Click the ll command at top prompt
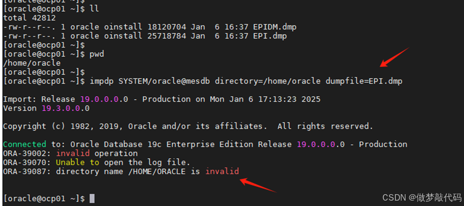 tap(94, 9)
